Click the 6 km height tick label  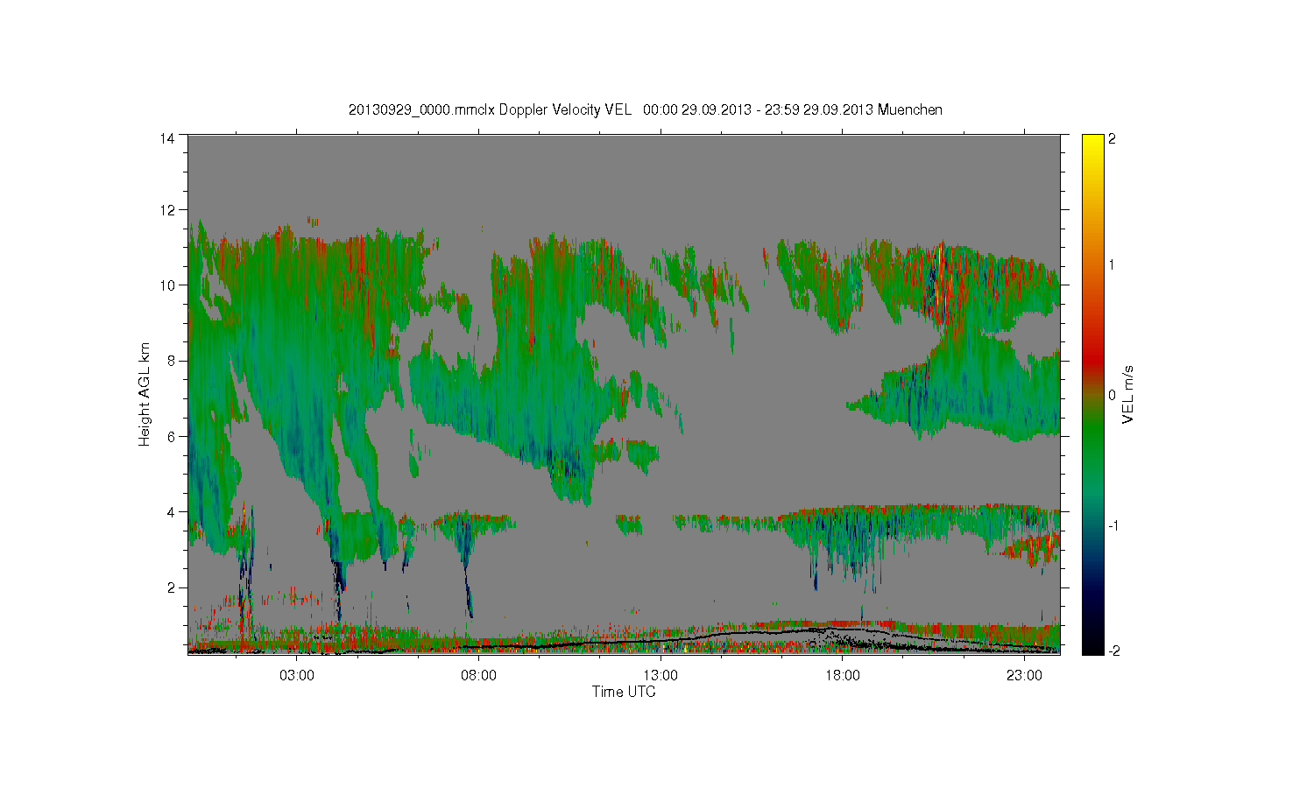(170, 436)
